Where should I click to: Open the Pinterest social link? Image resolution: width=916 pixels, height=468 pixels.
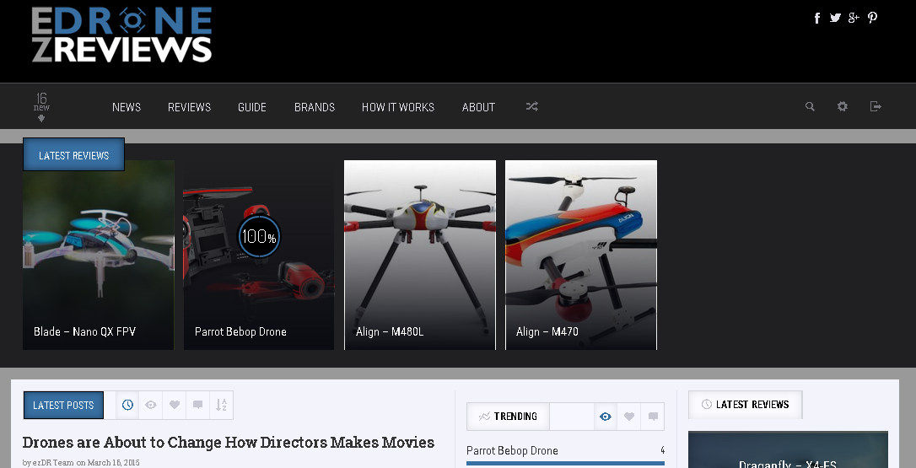pyautogui.click(x=872, y=18)
